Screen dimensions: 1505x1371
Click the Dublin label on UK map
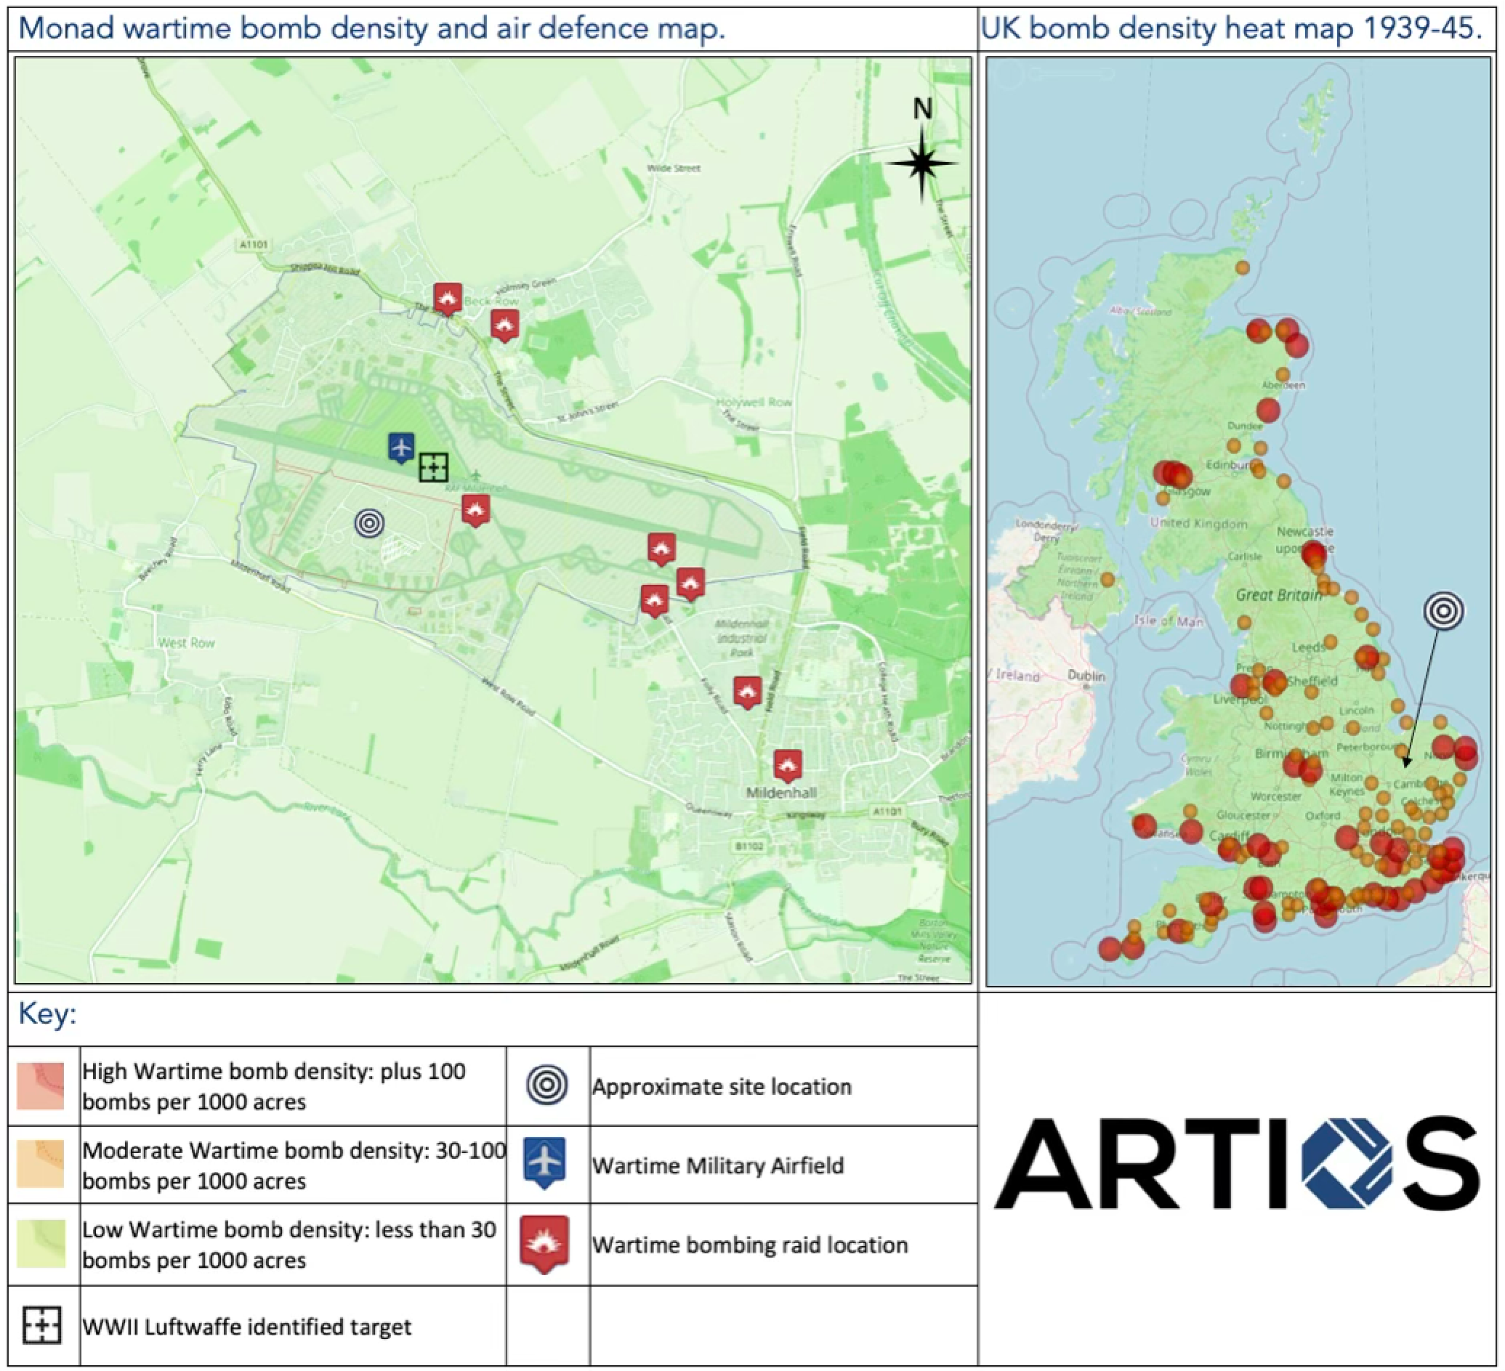(1086, 676)
